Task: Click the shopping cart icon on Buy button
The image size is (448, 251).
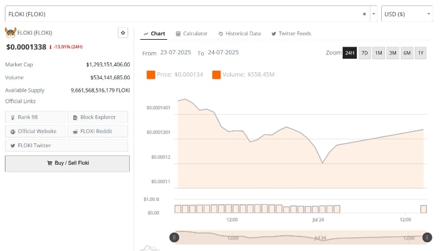Action: (x=50, y=163)
